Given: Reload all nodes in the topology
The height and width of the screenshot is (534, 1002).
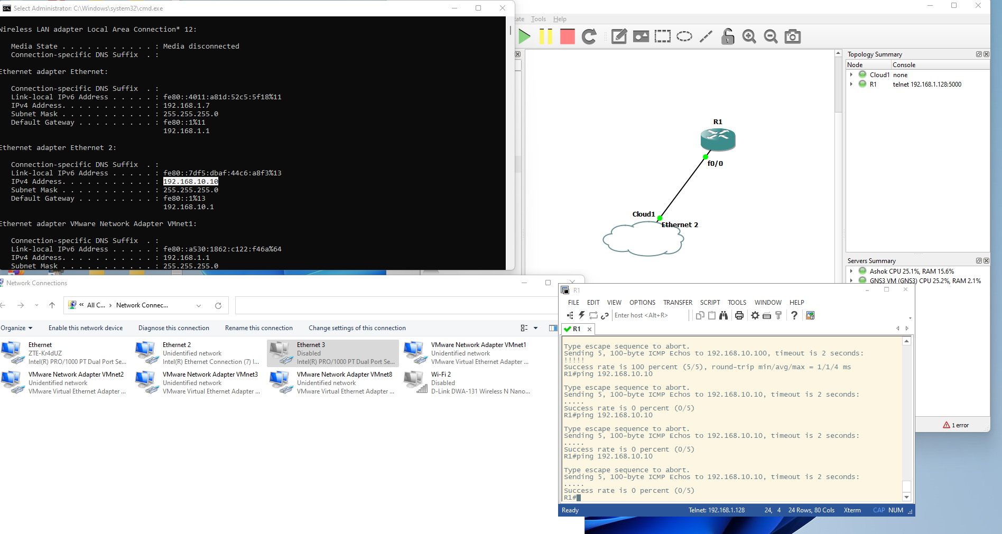Looking at the screenshot, I should [x=589, y=36].
